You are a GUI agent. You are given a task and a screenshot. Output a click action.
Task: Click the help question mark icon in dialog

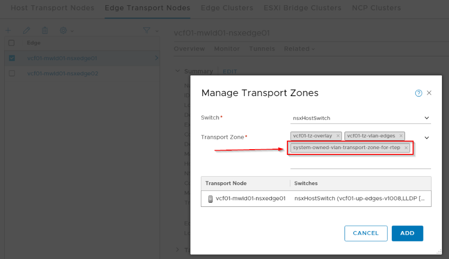pyautogui.click(x=418, y=93)
